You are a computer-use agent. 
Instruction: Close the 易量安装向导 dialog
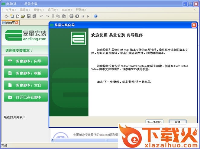tap(194, 25)
